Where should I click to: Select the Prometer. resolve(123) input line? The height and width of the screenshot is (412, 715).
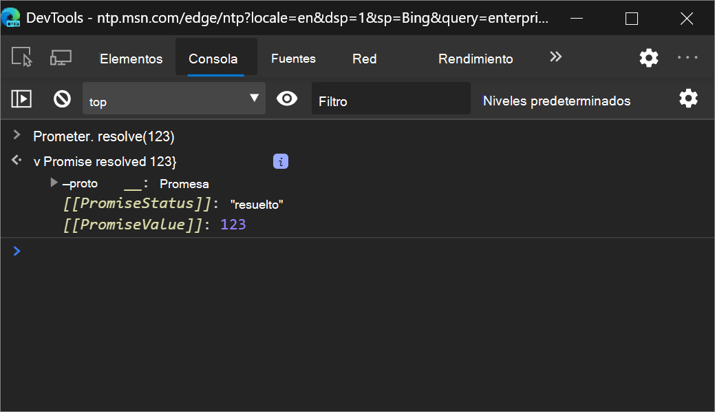(103, 136)
